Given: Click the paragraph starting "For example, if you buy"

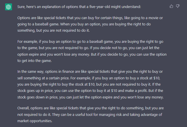Looking at the screenshot, I should point(92,51).
